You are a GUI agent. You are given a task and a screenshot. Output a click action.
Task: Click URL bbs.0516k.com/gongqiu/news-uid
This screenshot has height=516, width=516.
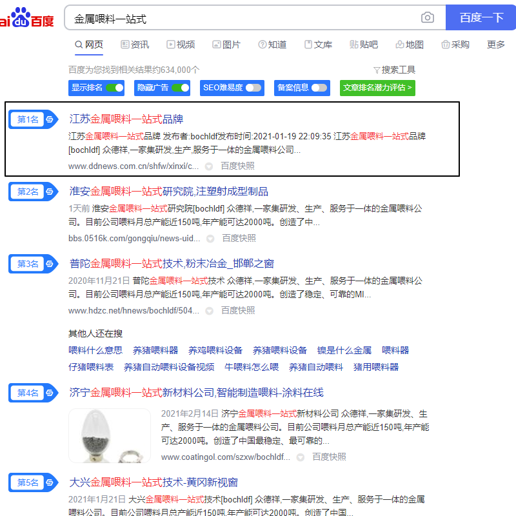pos(134,239)
